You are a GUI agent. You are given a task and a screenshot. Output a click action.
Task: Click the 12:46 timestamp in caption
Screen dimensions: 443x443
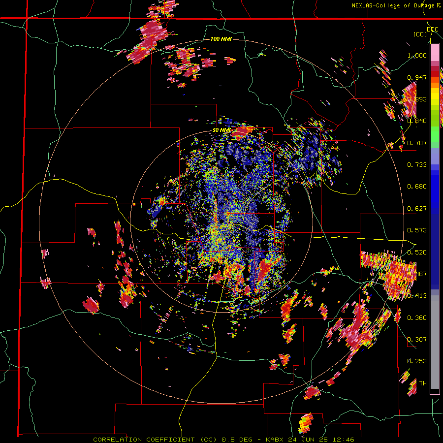click(x=345, y=440)
